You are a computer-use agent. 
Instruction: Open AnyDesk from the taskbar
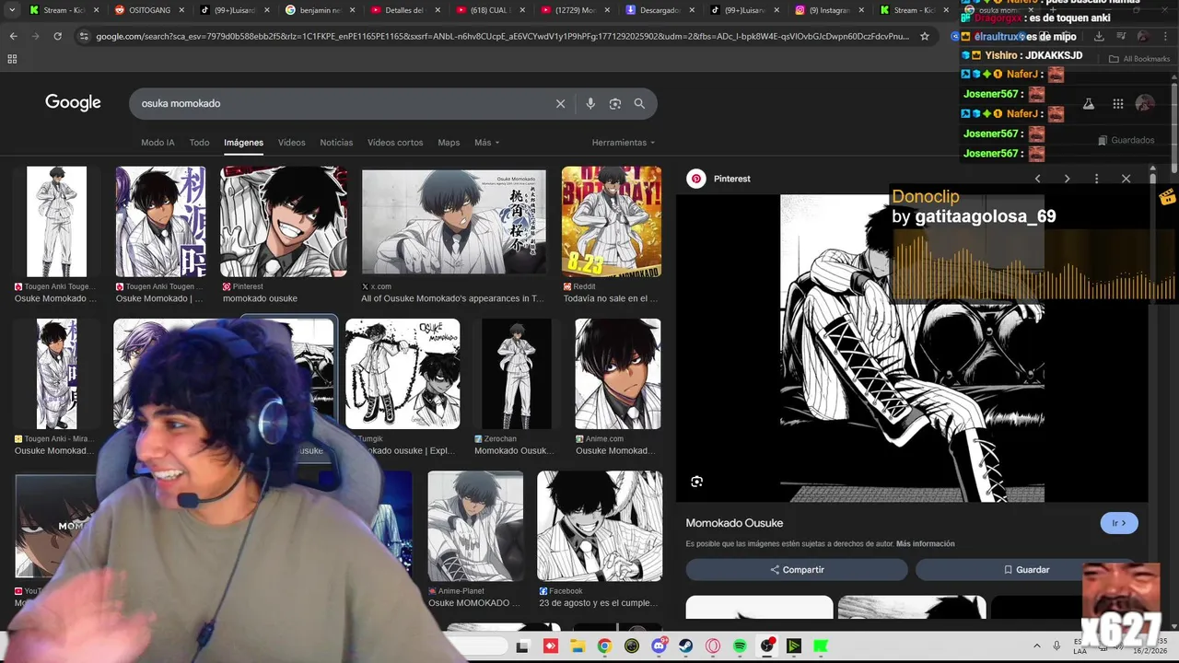point(551,646)
